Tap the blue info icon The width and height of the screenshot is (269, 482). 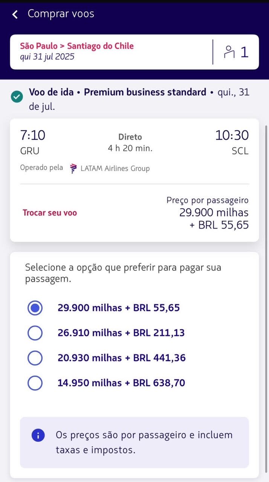pos(38,435)
